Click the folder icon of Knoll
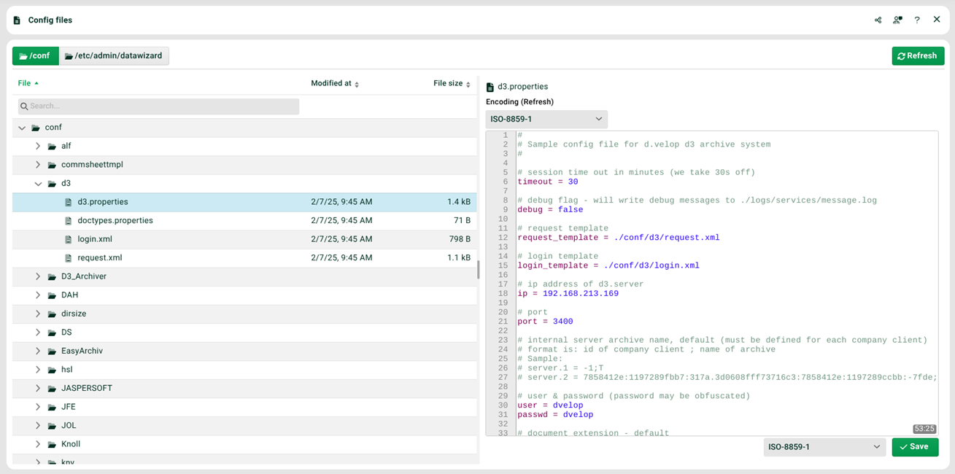Image resolution: width=955 pixels, height=474 pixels. coord(52,444)
